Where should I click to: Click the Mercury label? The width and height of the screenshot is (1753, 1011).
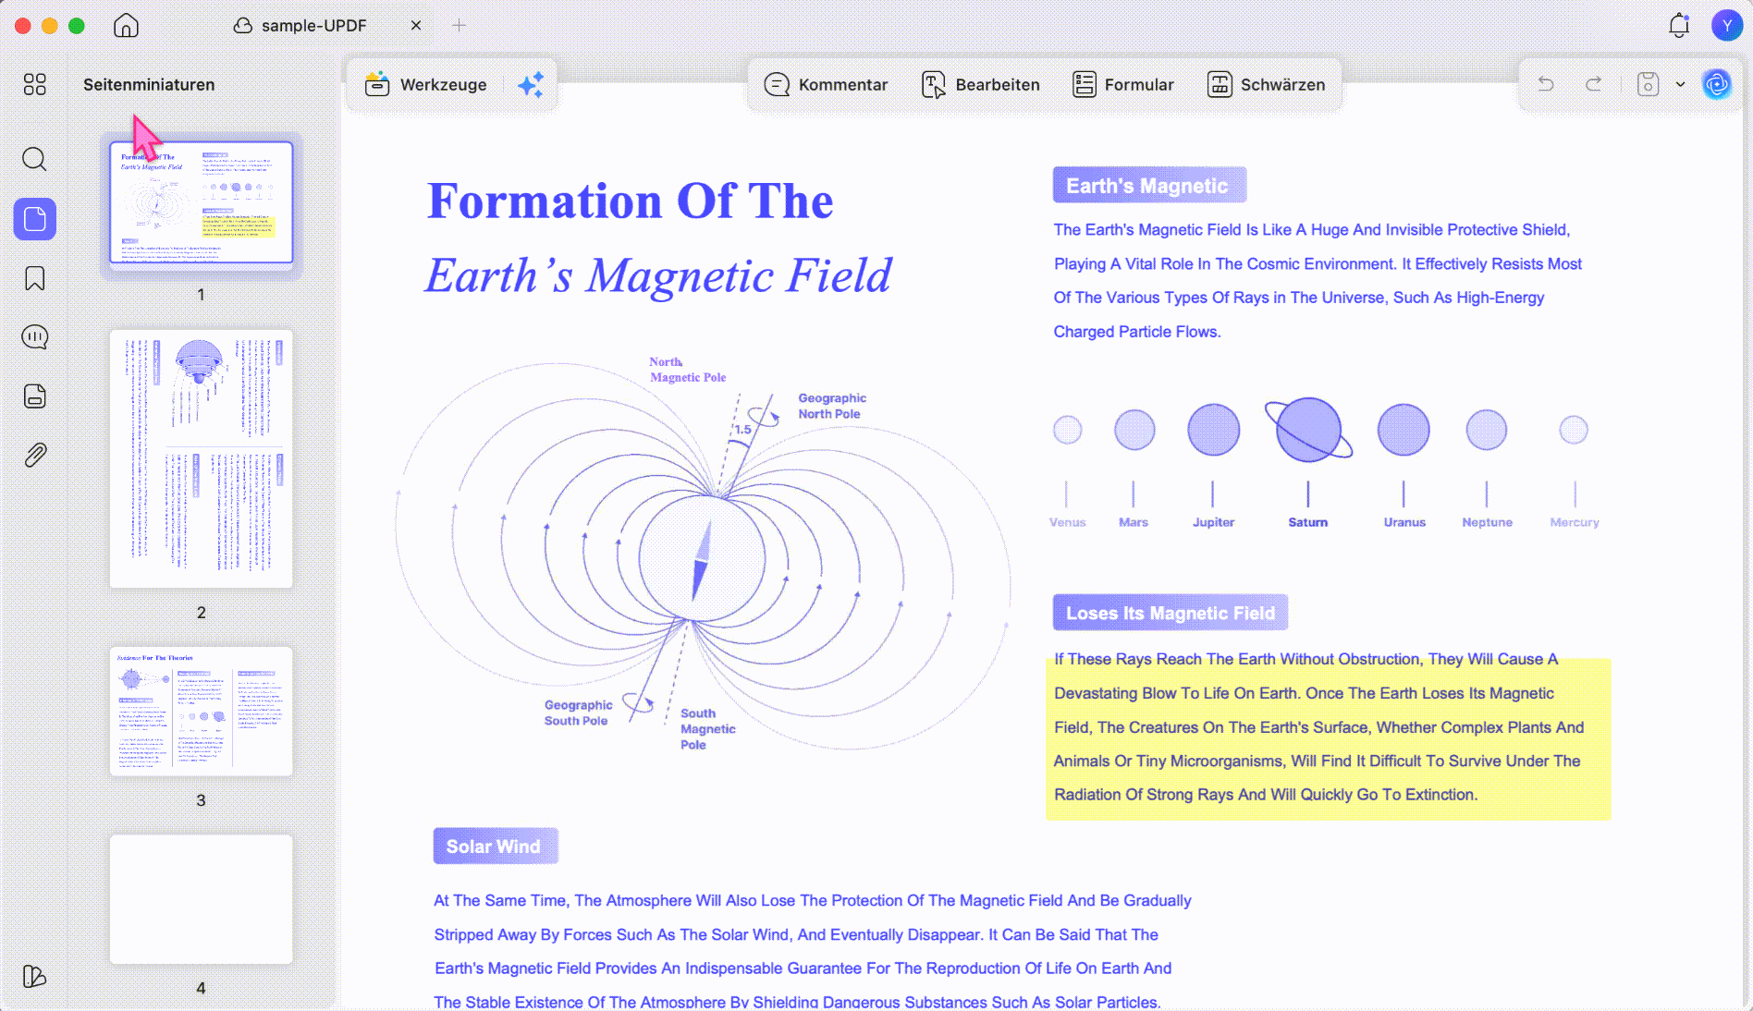coord(1575,522)
